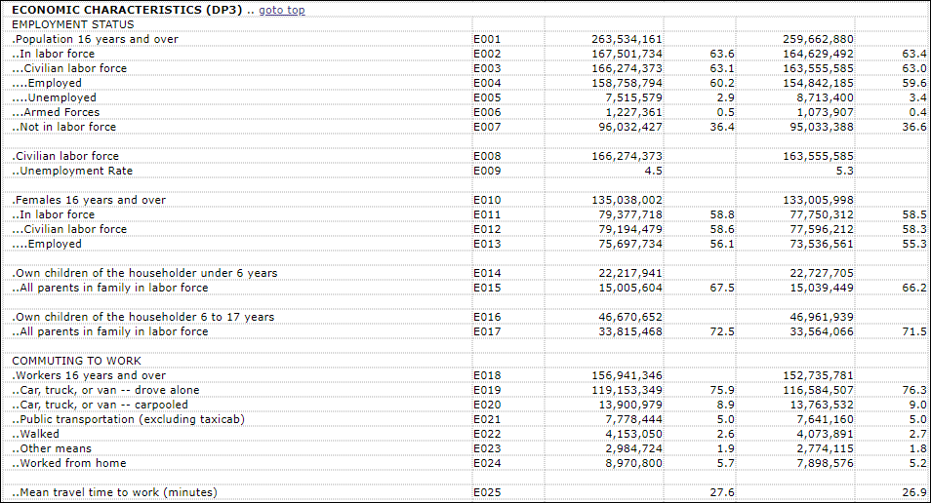The height and width of the screenshot is (503, 931).
Task: Click mean travel time value 26.9
Action: pos(914,492)
